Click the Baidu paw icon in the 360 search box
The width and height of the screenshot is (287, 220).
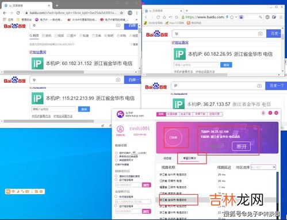pyautogui.click(x=241, y=17)
